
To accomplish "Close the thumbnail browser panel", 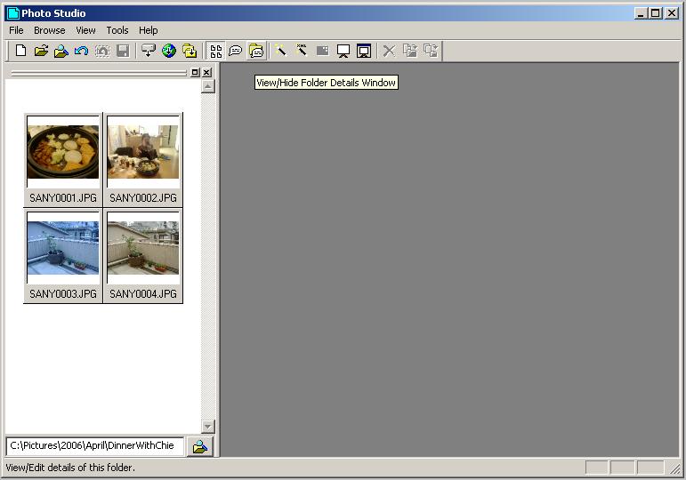I will tap(206, 72).
